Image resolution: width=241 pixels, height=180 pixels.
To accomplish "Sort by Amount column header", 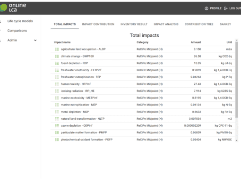I will (196, 42).
